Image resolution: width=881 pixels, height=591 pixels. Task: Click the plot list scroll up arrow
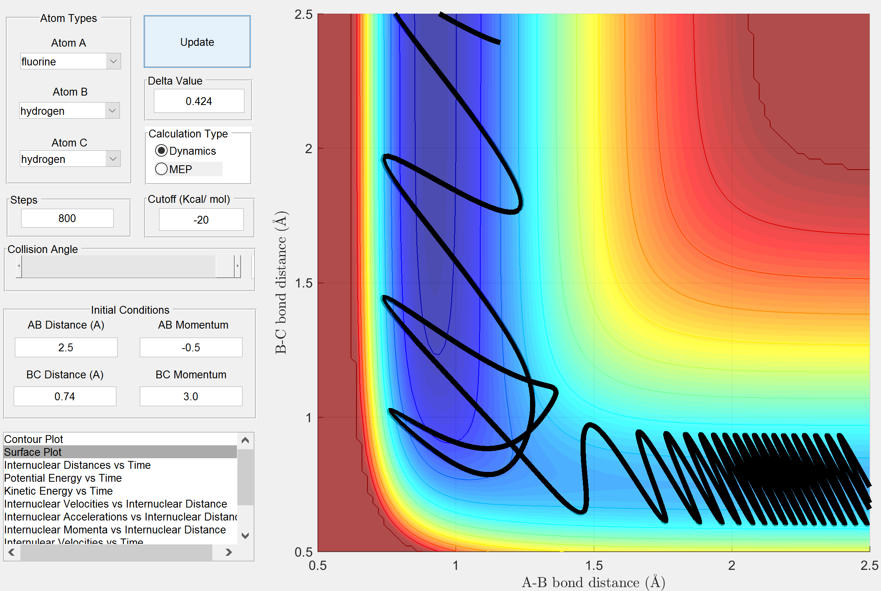[245, 440]
